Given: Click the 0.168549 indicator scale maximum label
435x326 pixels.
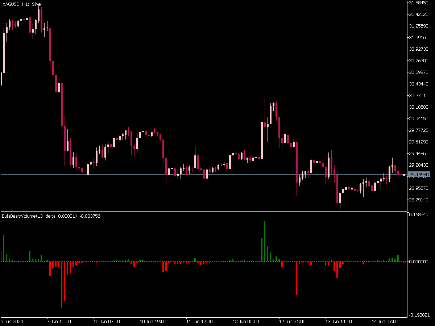Looking at the screenshot, I should 419,215.
